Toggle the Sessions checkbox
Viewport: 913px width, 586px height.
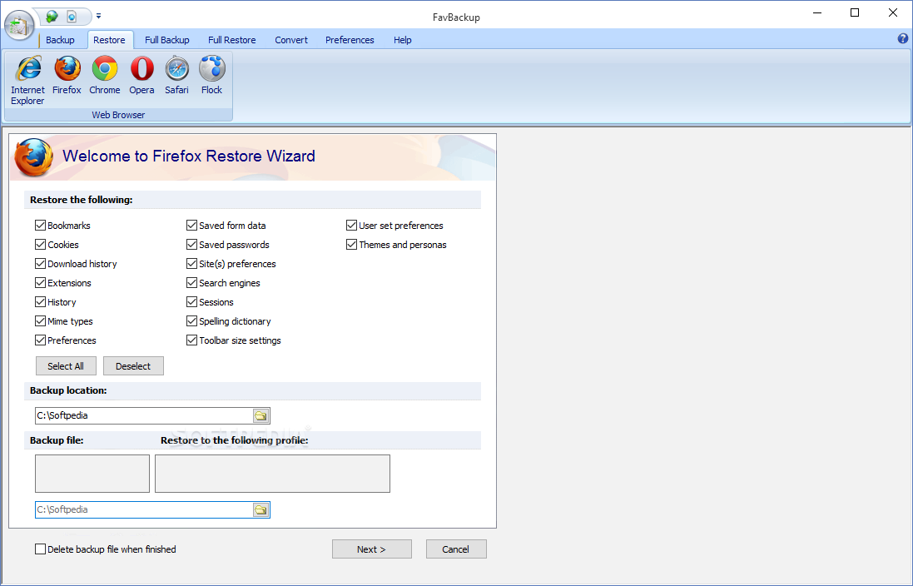[191, 302]
